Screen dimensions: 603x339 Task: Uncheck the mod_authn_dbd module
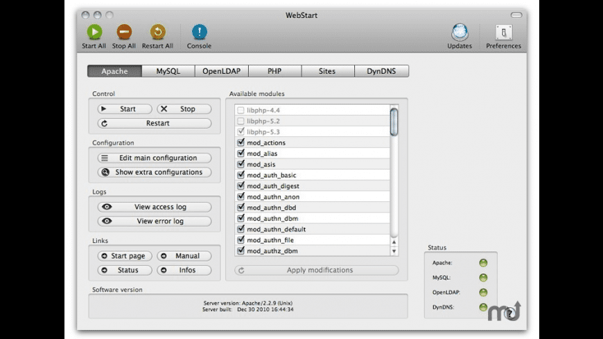point(241,208)
